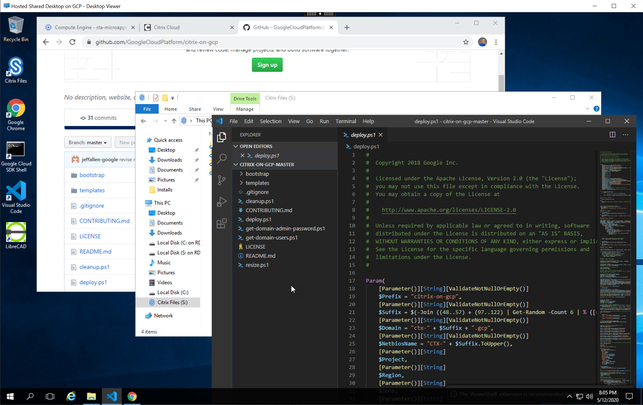Image resolution: width=643 pixels, height=405 pixels.
Task: Collapse CITRIX-ON-GCP-MASTER folder section
Action: pyautogui.click(x=236, y=165)
